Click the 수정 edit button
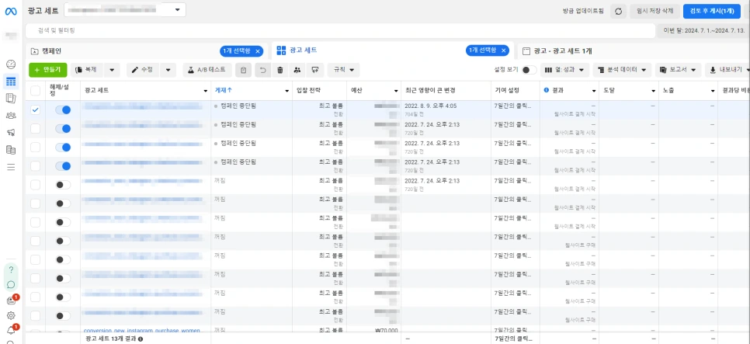The width and height of the screenshot is (750, 344). coord(143,70)
